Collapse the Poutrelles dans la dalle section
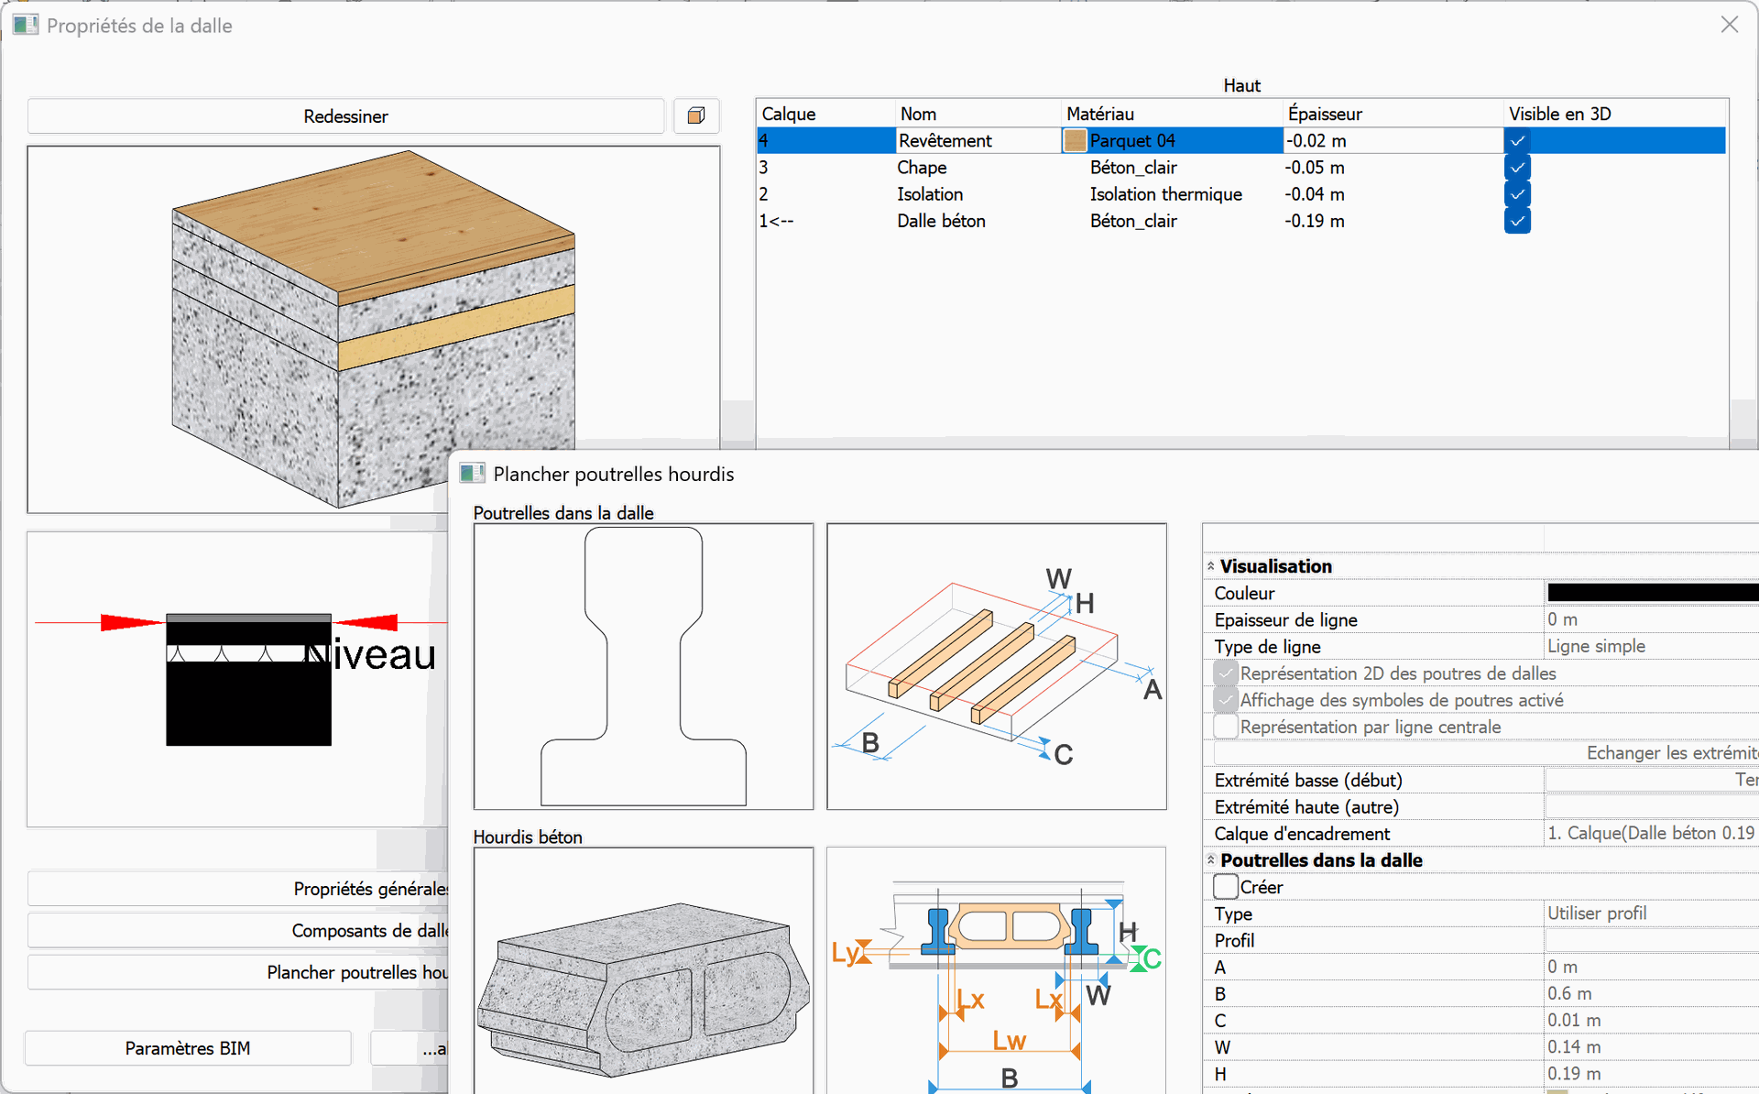 pos(1210,860)
